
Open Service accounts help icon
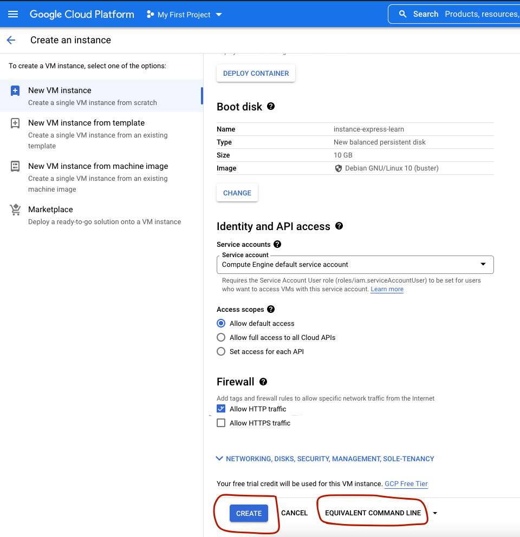[277, 244]
